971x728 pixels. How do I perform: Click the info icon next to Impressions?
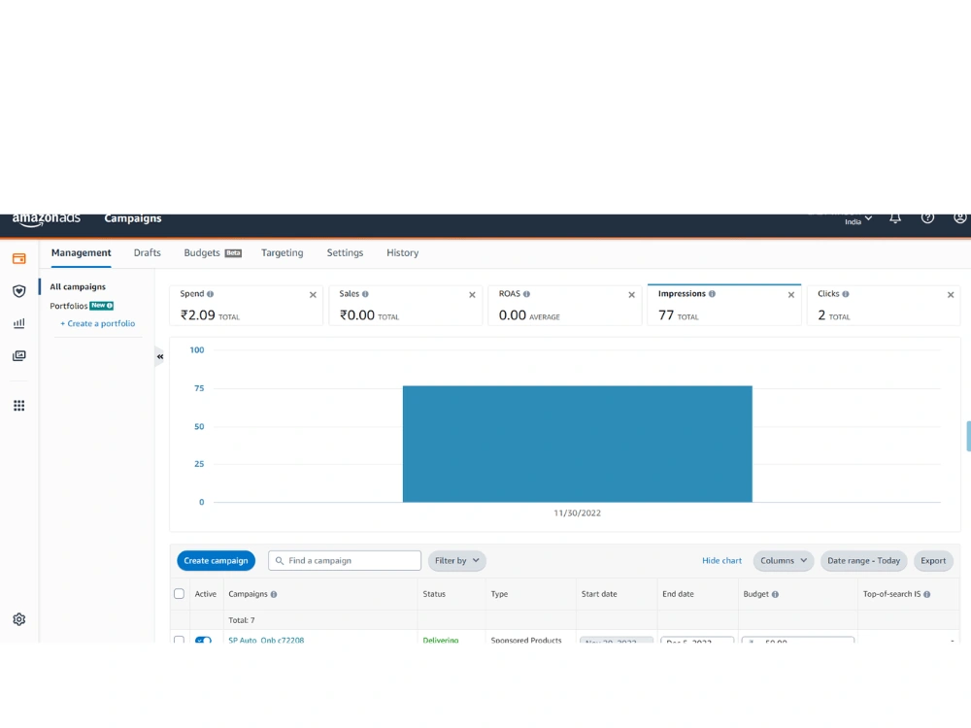click(712, 294)
